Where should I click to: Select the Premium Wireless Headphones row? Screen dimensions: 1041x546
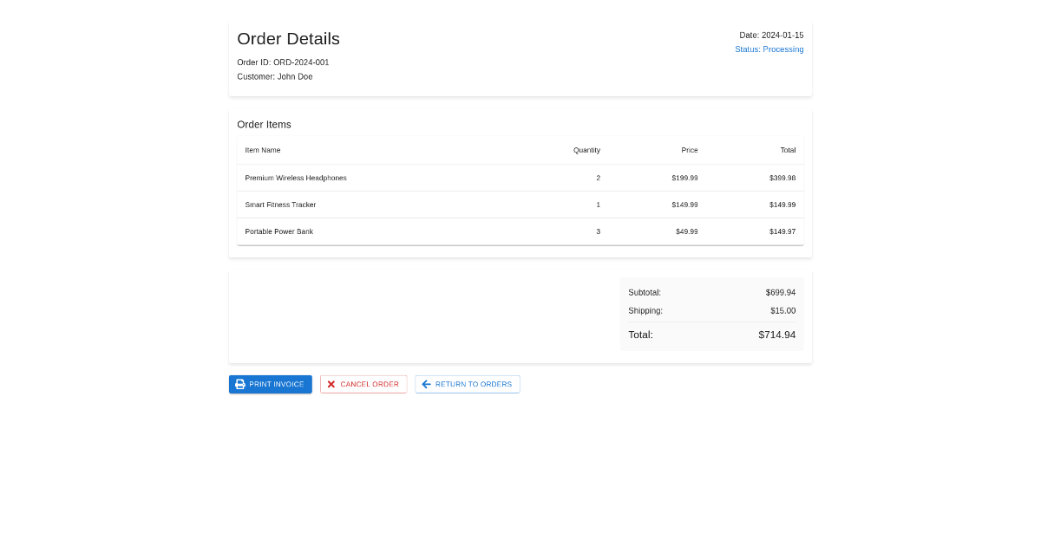point(520,178)
